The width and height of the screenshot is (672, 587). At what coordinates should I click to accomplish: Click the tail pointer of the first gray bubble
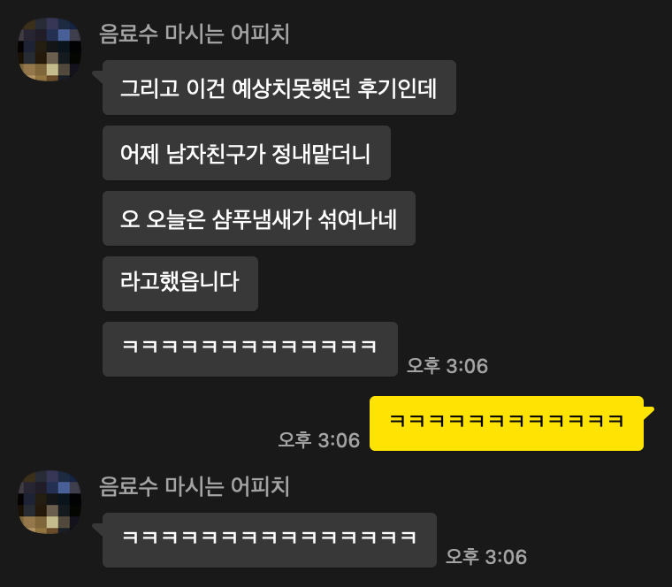[98, 76]
